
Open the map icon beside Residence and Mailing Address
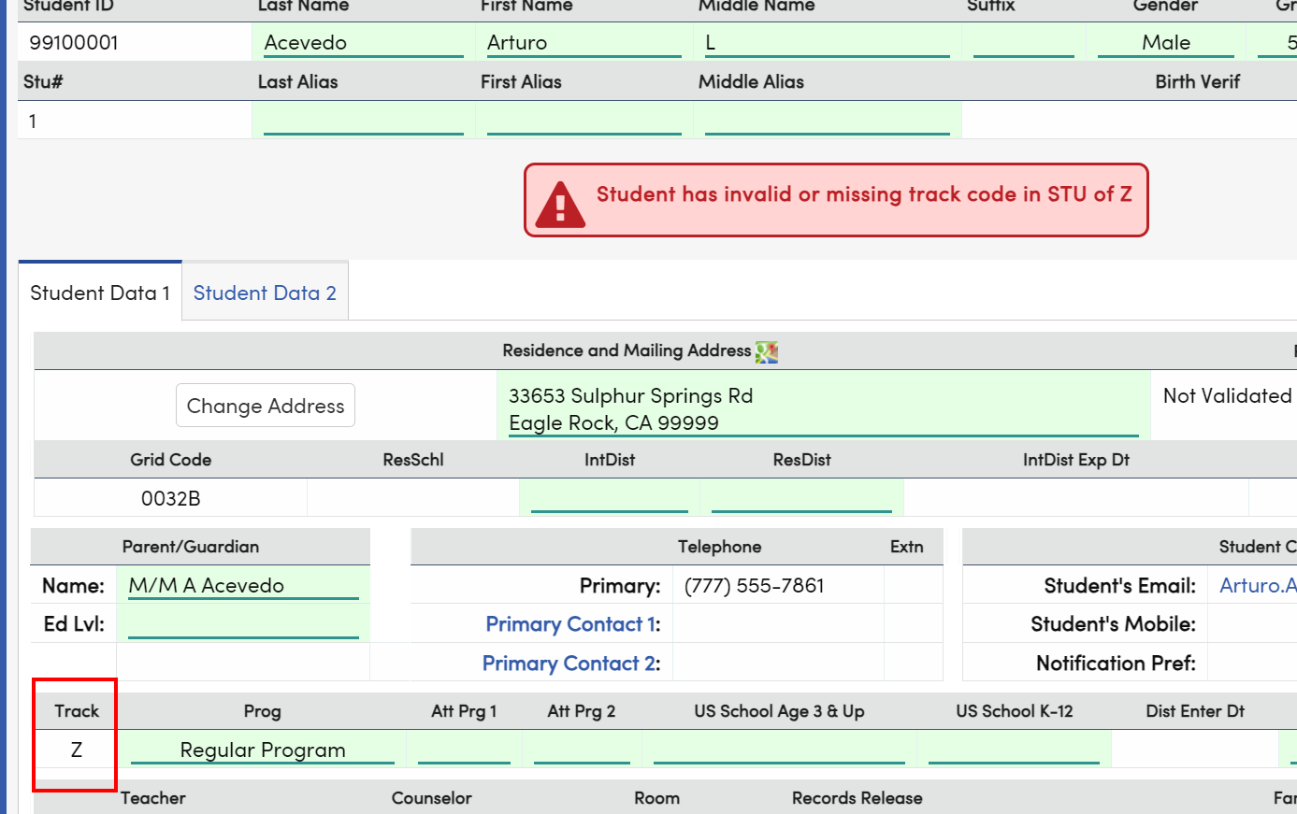tap(767, 351)
